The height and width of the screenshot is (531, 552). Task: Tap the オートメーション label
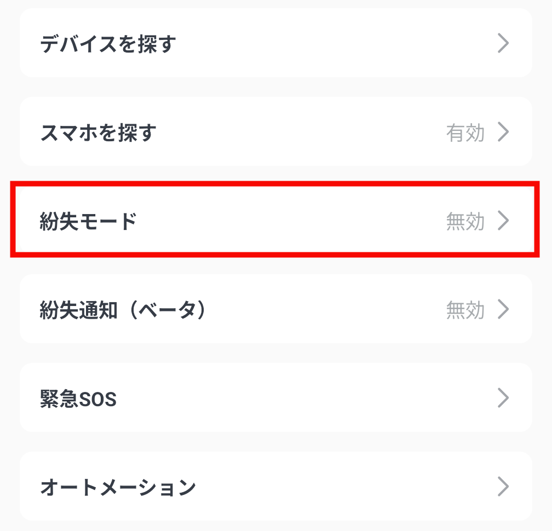pyautogui.click(x=118, y=487)
